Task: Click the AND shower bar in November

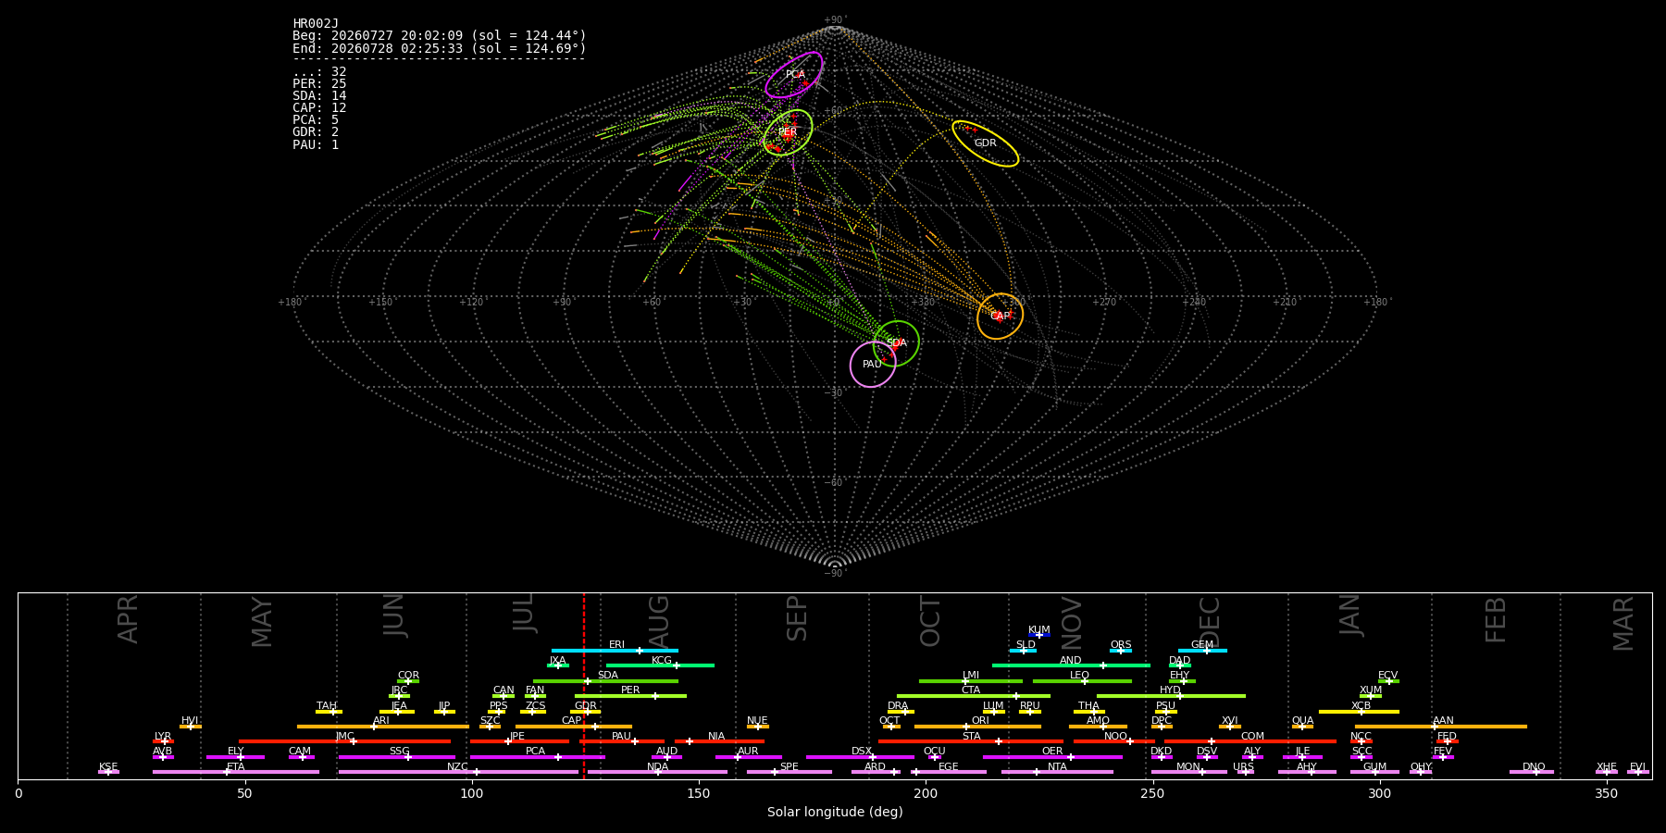Action: [x=1071, y=665]
